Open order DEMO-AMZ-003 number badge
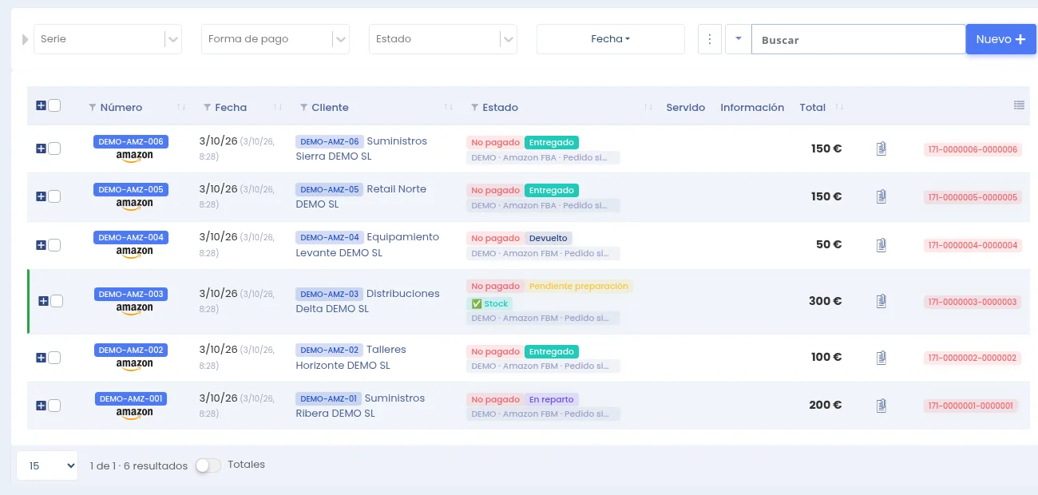 131,294
